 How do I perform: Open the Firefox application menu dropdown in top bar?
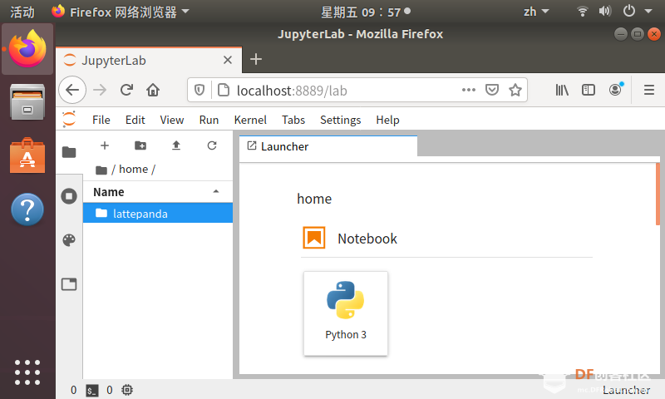[121, 12]
